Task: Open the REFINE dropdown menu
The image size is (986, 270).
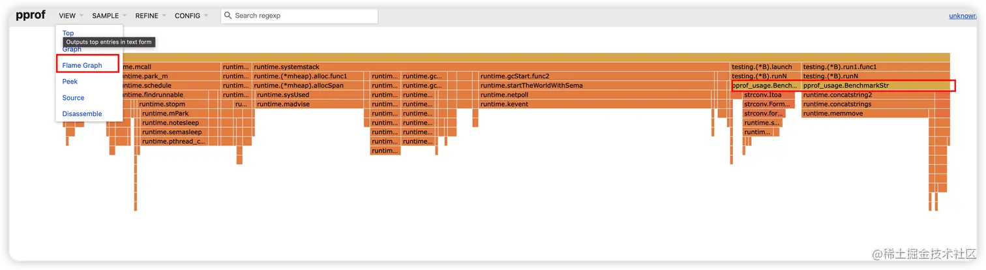Action: pos(151,16)
